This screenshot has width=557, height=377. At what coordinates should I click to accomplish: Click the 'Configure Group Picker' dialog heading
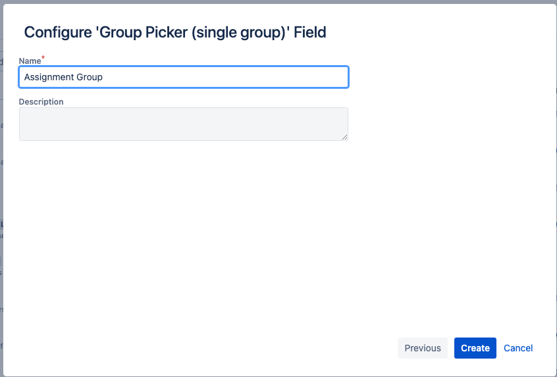(x=175, y=32)
